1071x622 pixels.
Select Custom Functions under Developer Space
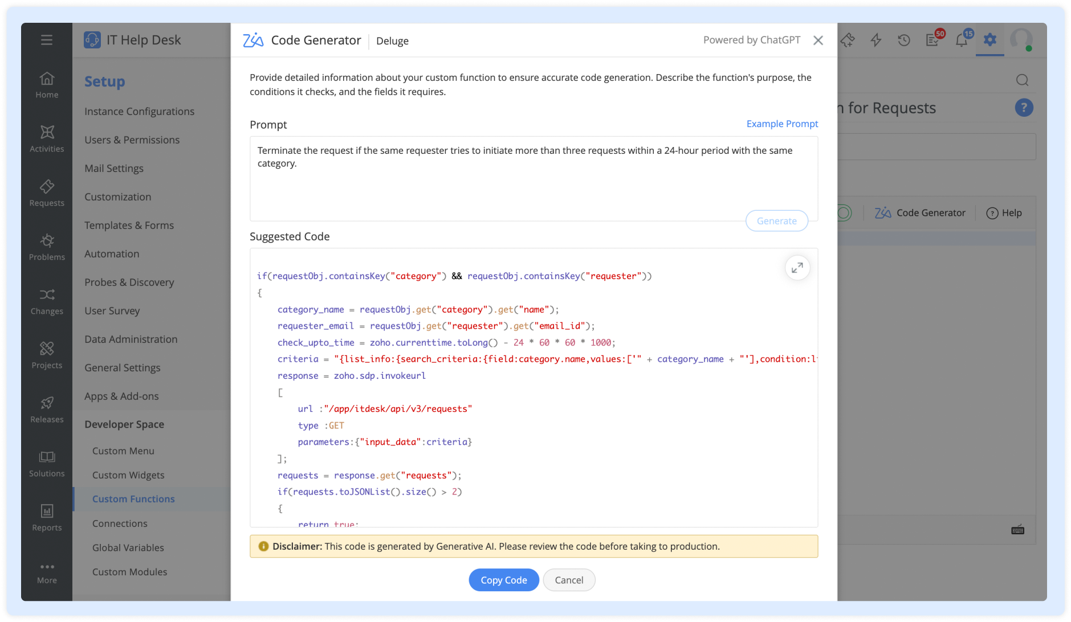[133, 498]
